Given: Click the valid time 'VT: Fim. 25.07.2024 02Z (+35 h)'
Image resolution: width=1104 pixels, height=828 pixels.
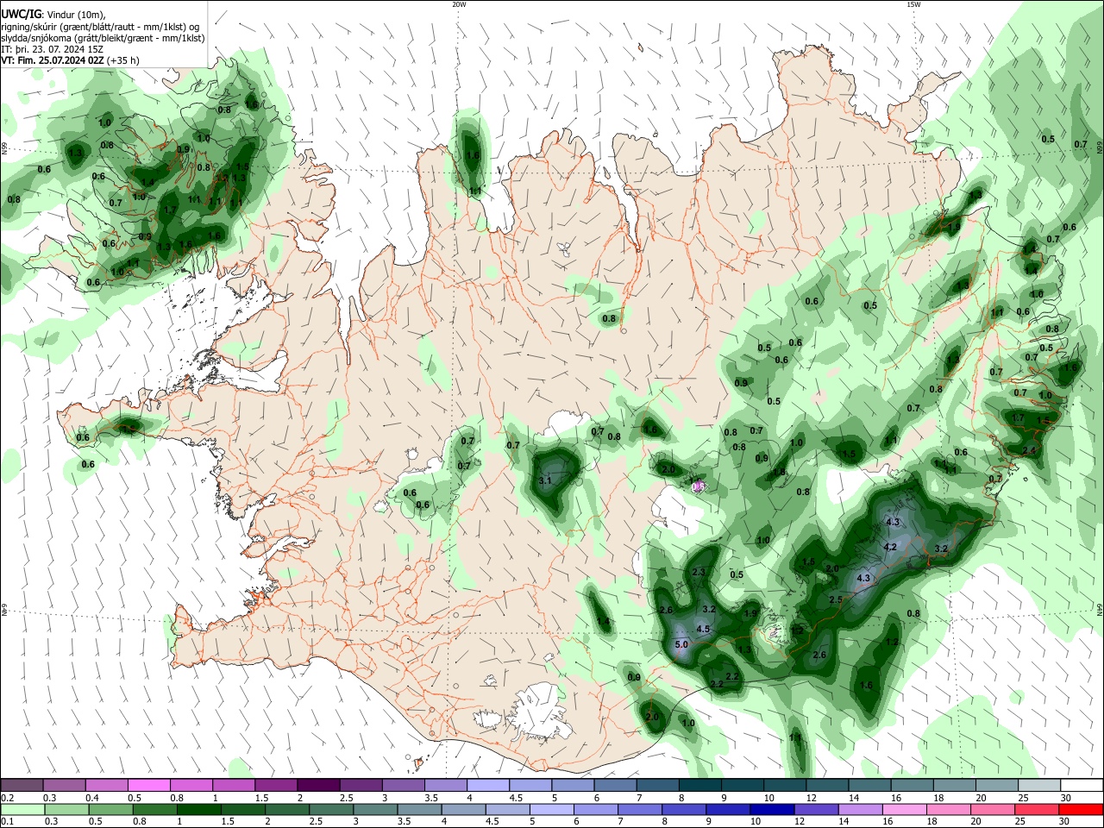Looking at the screenshot, I should [x=70, y=60].
